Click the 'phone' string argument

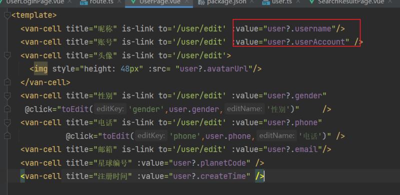(185, 136)
